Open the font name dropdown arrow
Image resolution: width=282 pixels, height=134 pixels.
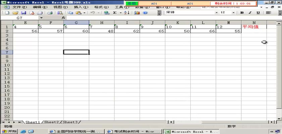[216, 13]
